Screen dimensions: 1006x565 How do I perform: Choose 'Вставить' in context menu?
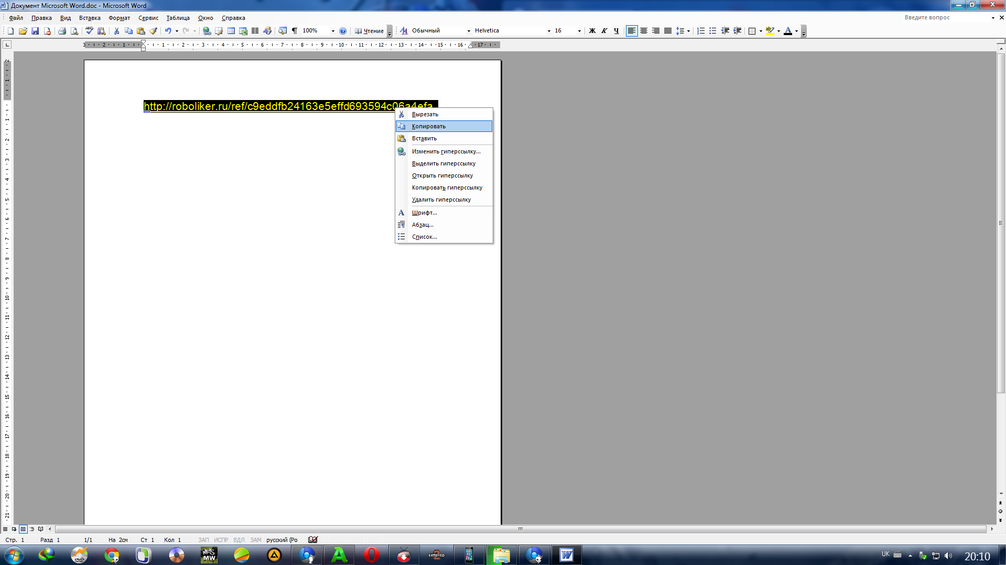click(x=444, y=138)
